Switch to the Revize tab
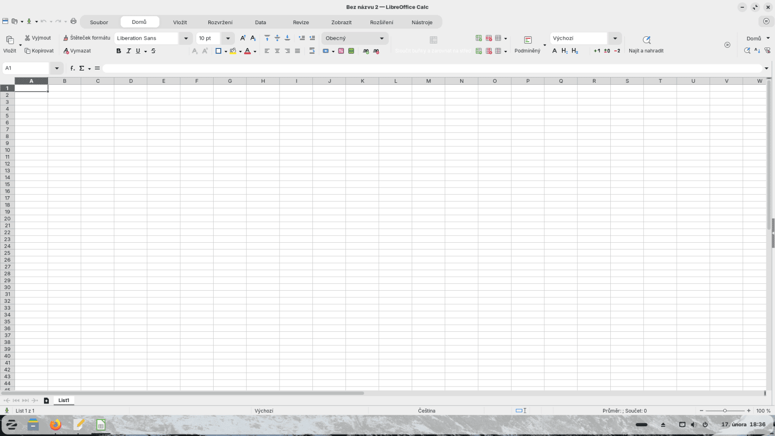 (301, 22)
